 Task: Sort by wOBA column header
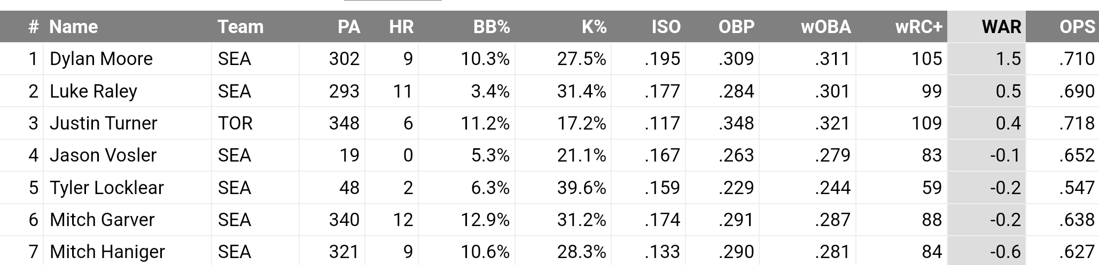click(x=825, y=27)
